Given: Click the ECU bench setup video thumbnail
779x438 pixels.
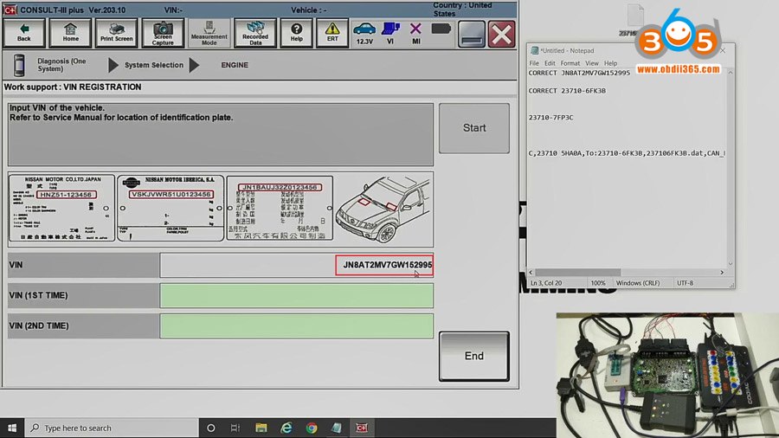Looking at the screenshot, I should click(667, 375).
